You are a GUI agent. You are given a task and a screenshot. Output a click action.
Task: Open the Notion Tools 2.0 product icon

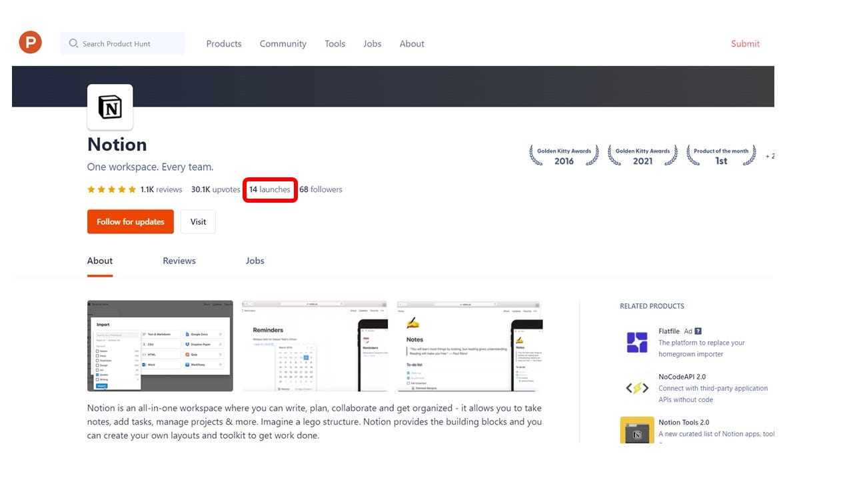pos(637,431)
